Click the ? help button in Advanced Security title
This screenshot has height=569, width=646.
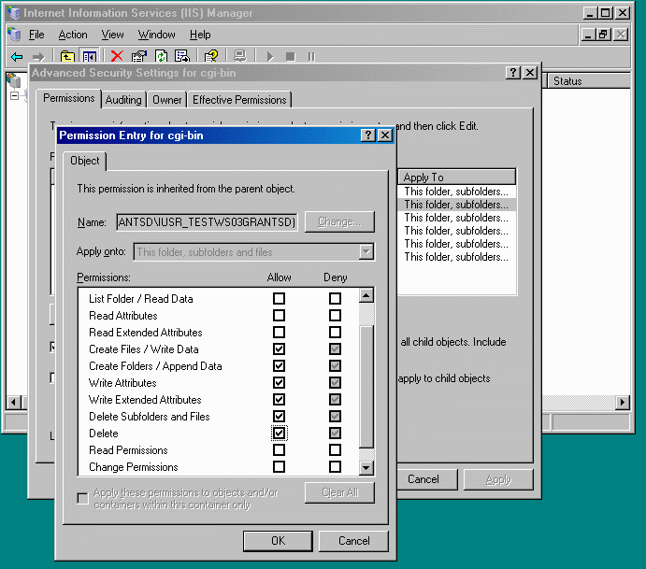click(513, 73)
